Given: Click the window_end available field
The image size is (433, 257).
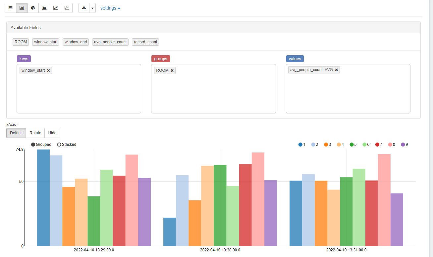Looking at the screenshot, I should tap(76, 42).
